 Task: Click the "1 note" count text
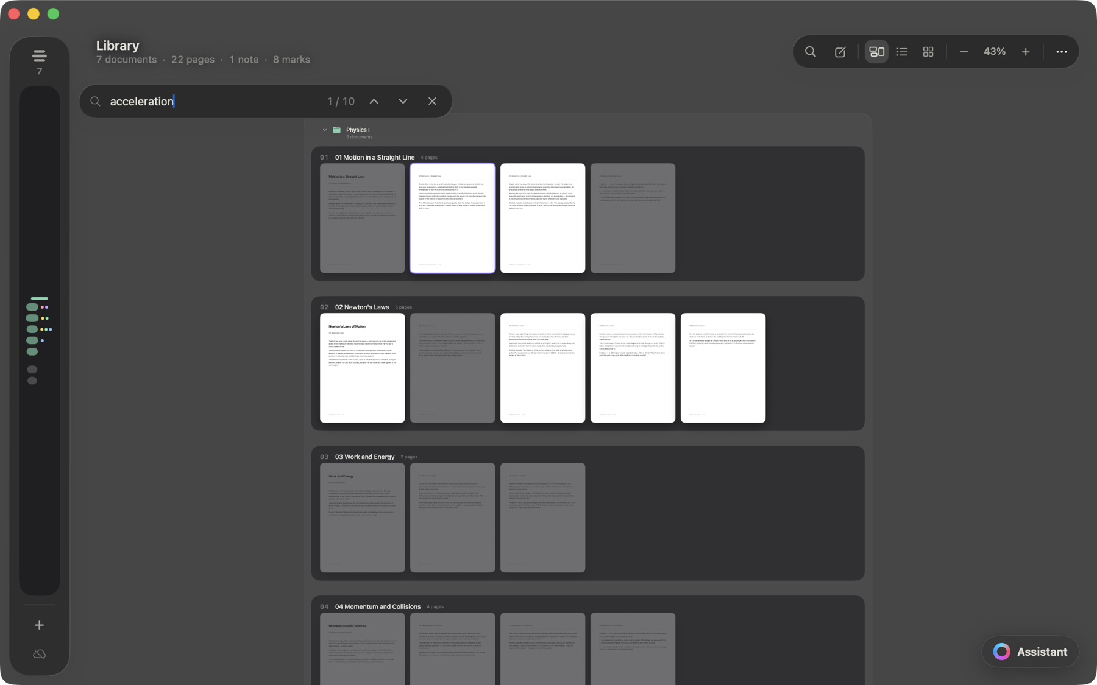click(x=244, y=60)
